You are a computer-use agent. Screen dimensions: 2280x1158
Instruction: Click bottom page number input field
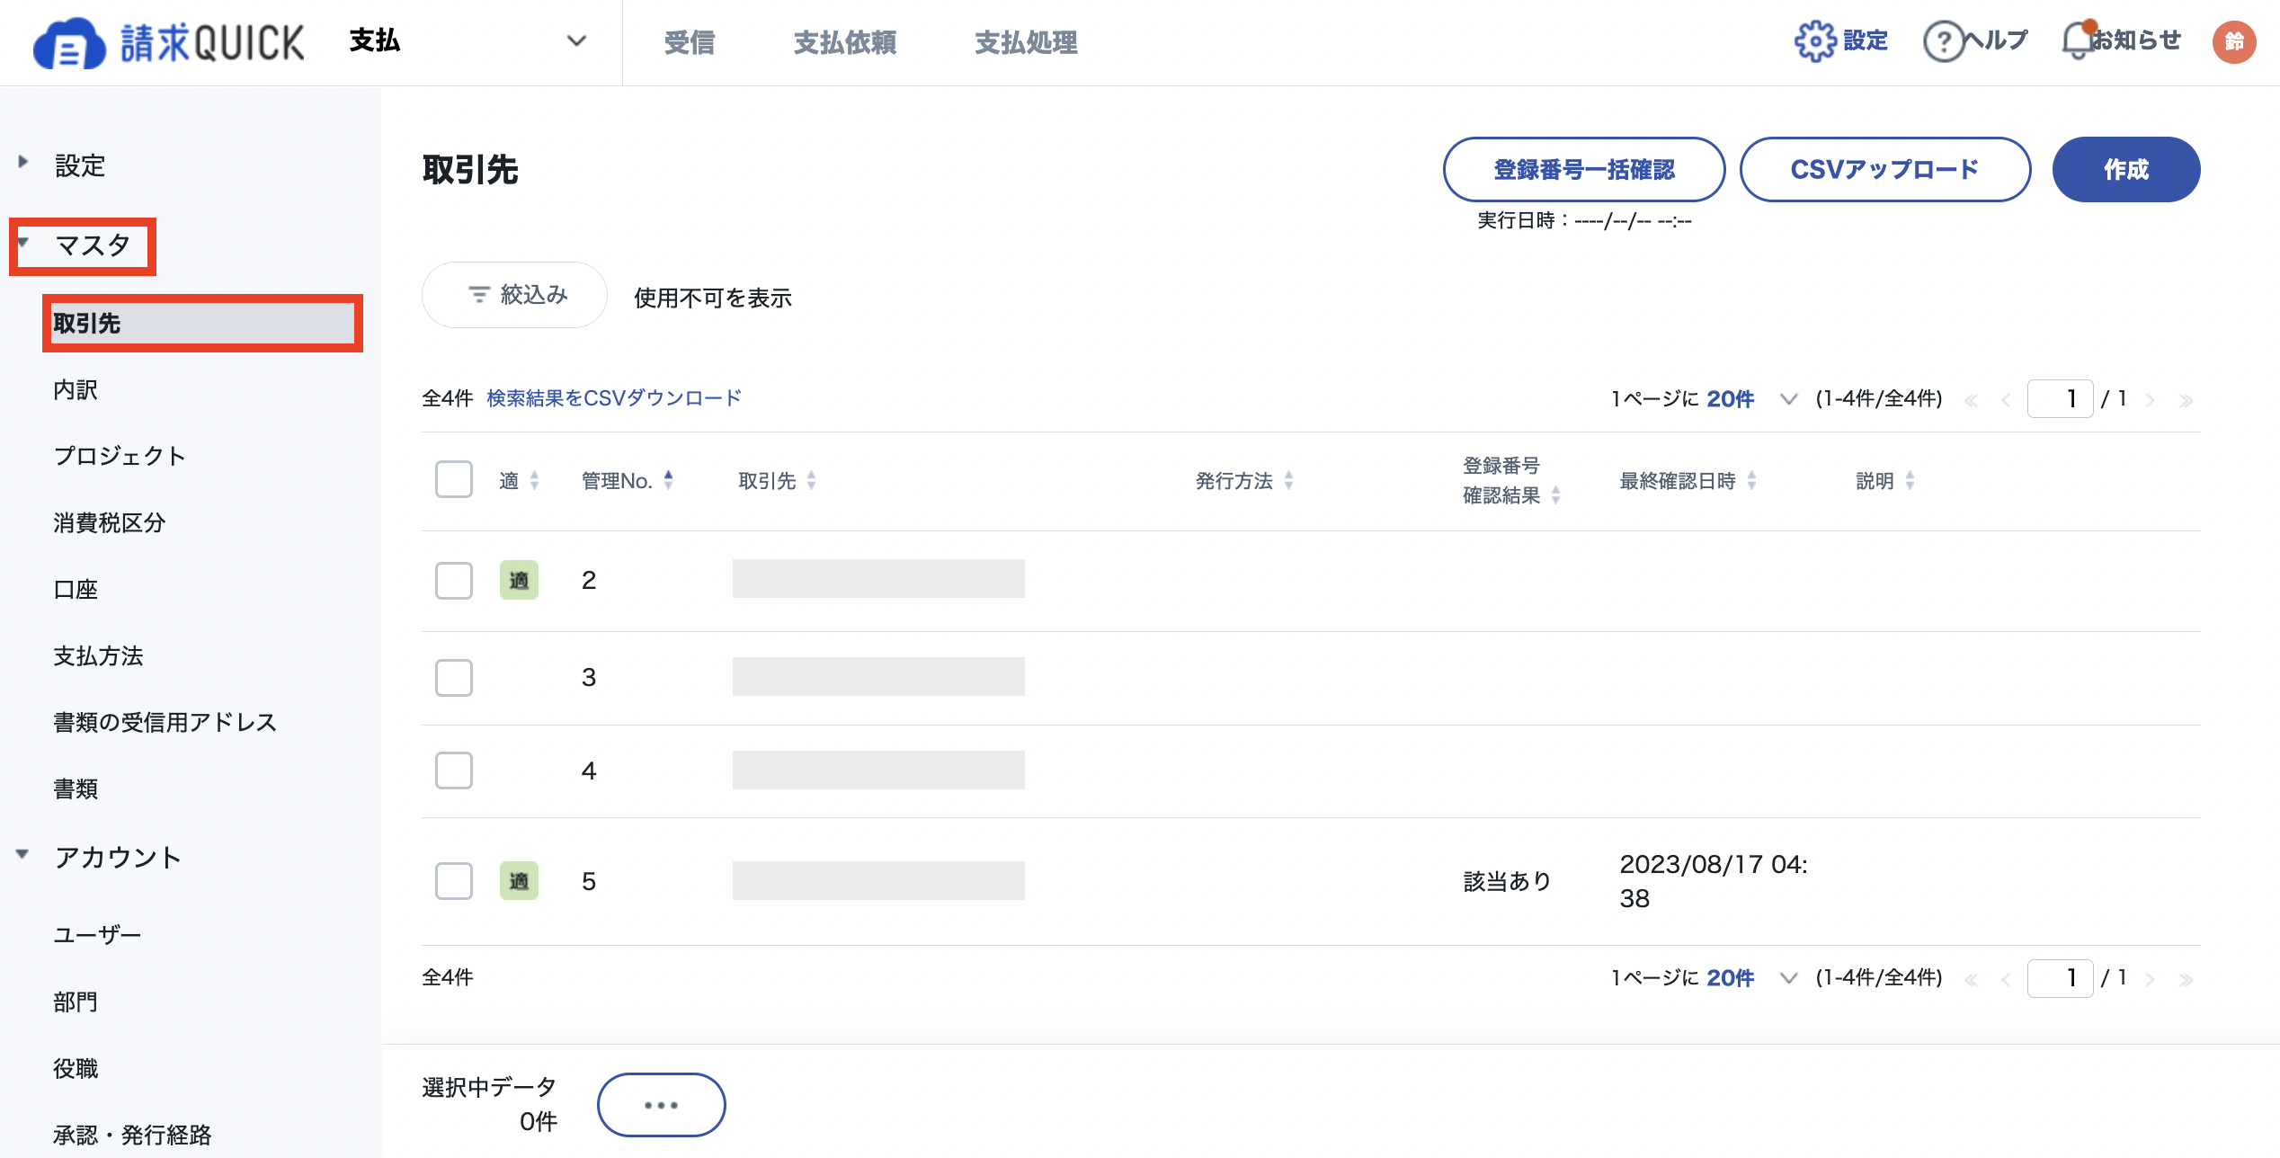[2060, 977]
